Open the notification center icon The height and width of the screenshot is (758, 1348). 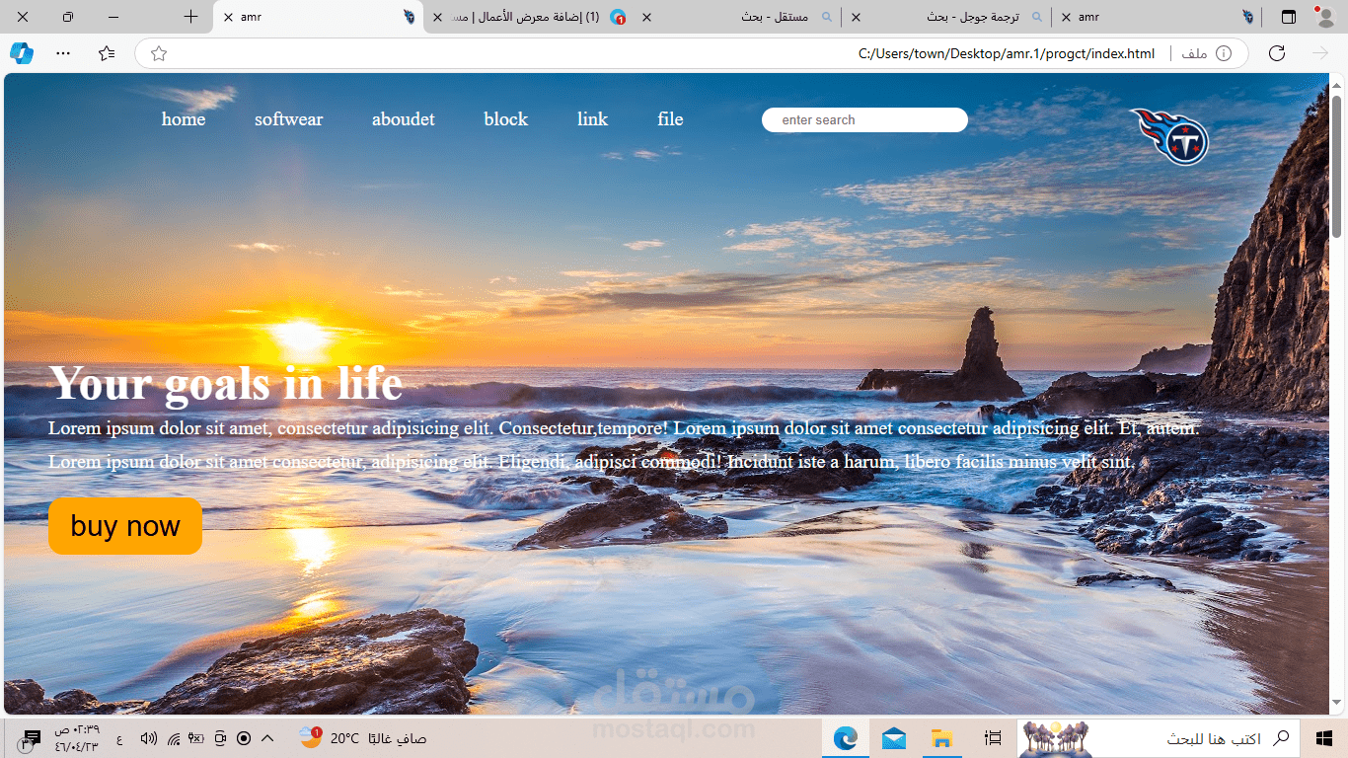click(x=31, y=738)
